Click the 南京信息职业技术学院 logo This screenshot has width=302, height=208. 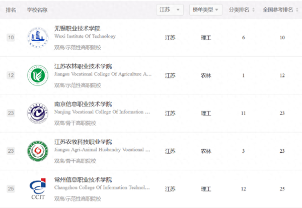click(x=38, y=113)
